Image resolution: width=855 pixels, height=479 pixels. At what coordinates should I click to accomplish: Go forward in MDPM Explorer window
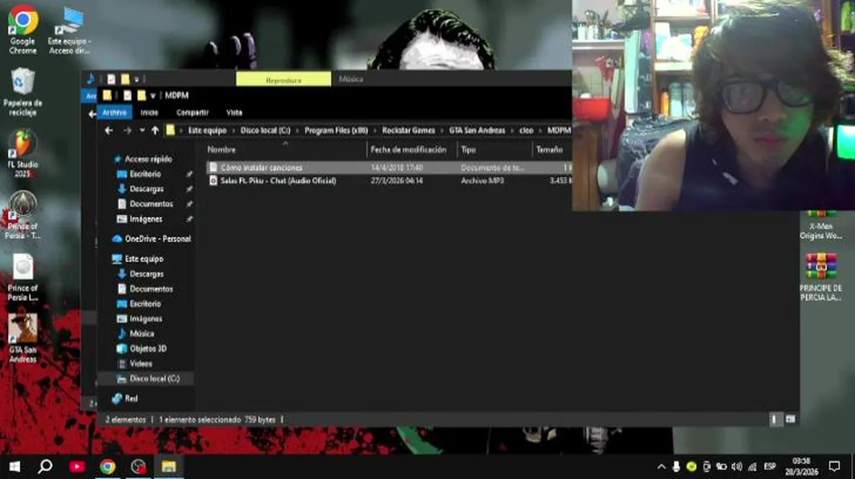pyautogui.click(x=127, y=130)
